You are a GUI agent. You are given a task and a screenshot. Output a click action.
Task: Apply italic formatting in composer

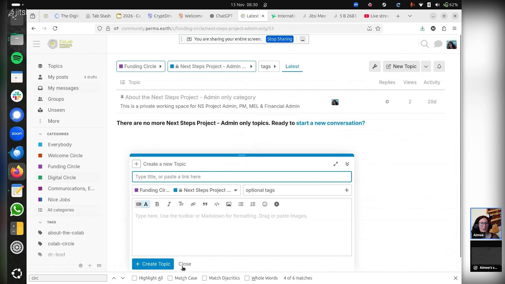pyautogui.click(x=169, y=204)
